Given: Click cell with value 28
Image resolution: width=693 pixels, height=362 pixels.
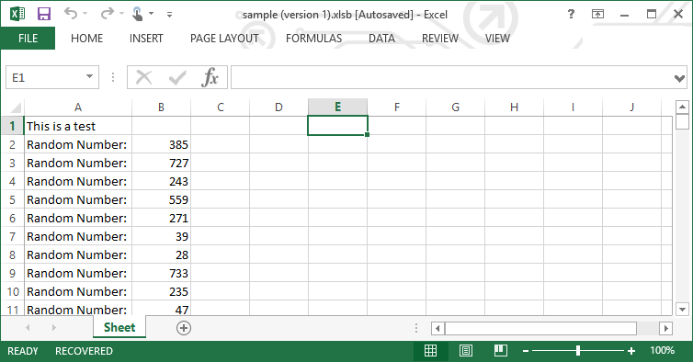Looking at the screenshot, I should [162, 255].
